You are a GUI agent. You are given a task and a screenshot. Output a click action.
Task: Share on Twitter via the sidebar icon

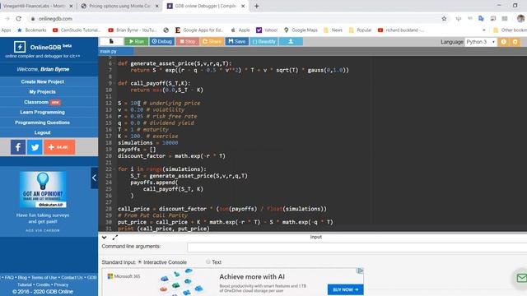pos(35,147)
